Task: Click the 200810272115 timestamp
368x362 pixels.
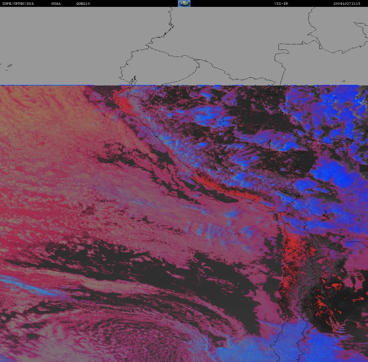Action: [347, 3]
